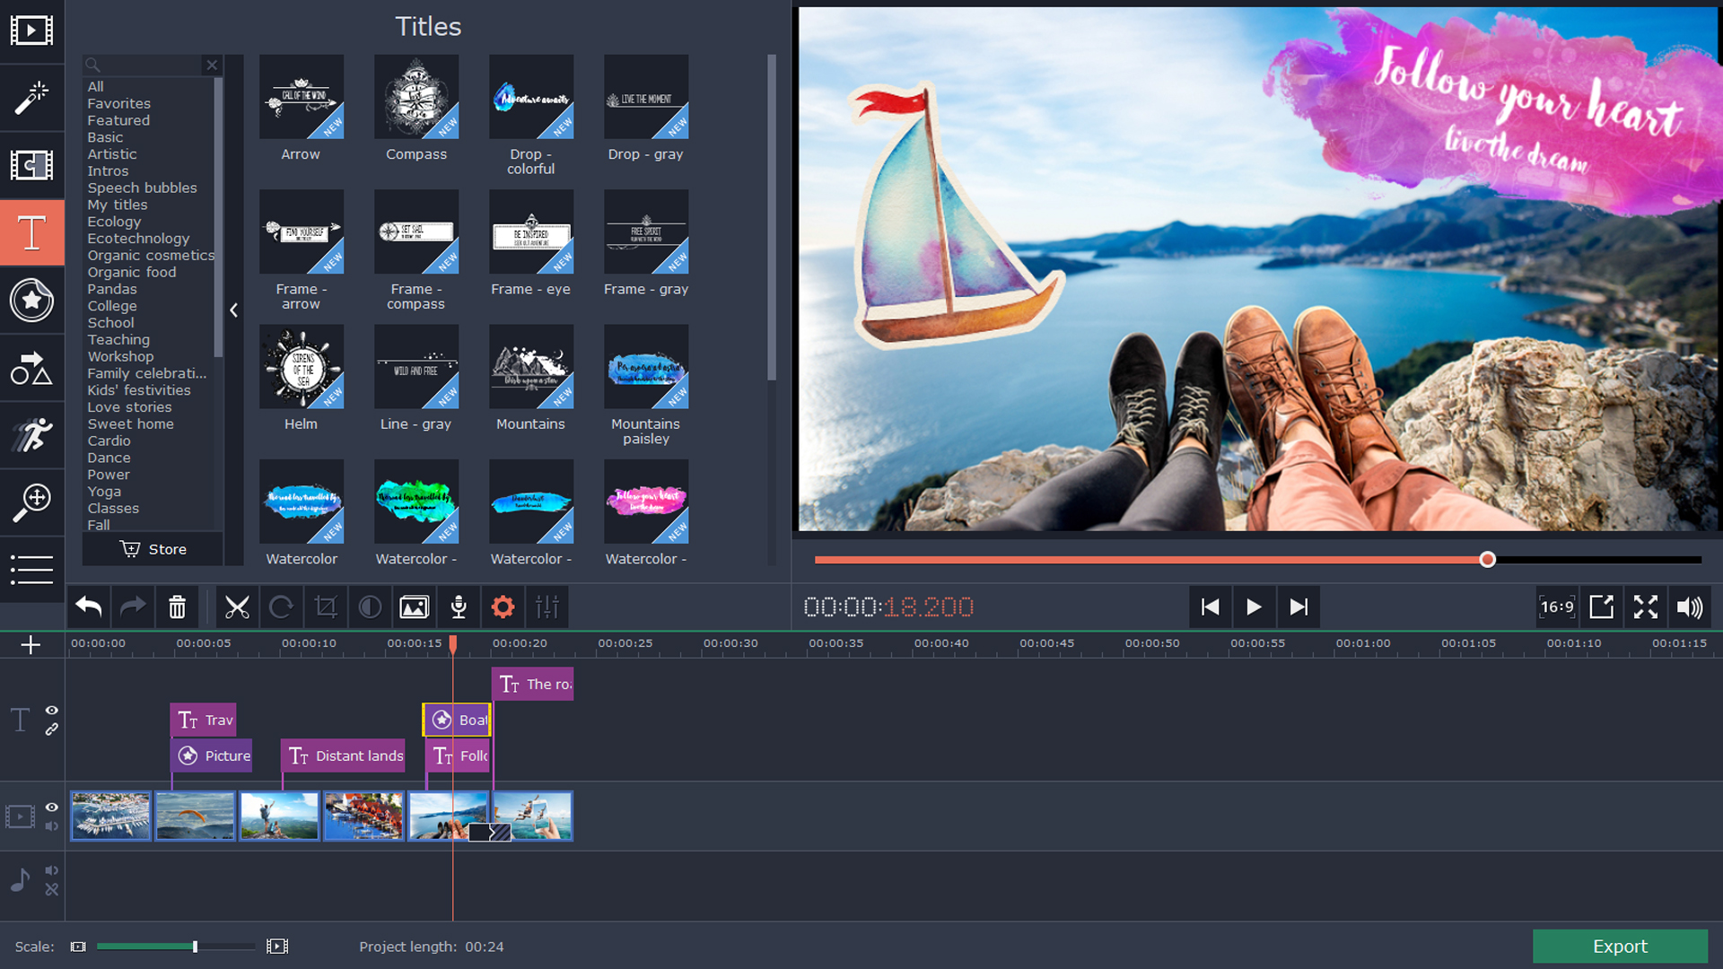This screenshot has width=1723, height=969.
Task: Open the Filters tool in the left sidebar
Action: 31,98
